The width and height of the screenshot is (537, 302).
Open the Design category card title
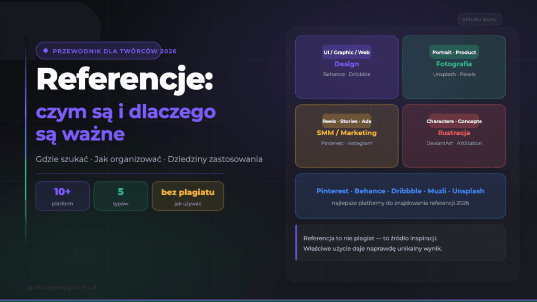pos(347,64)
